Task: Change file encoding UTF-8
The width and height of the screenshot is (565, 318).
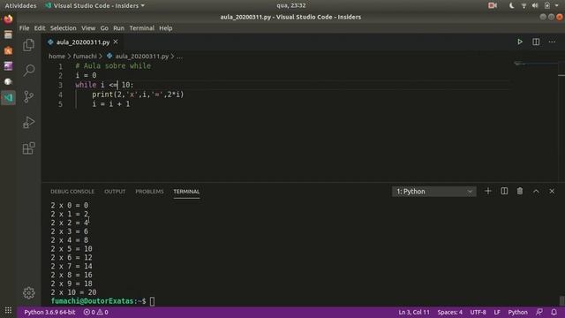Action: pyautogui.click(x=478, y=312)
